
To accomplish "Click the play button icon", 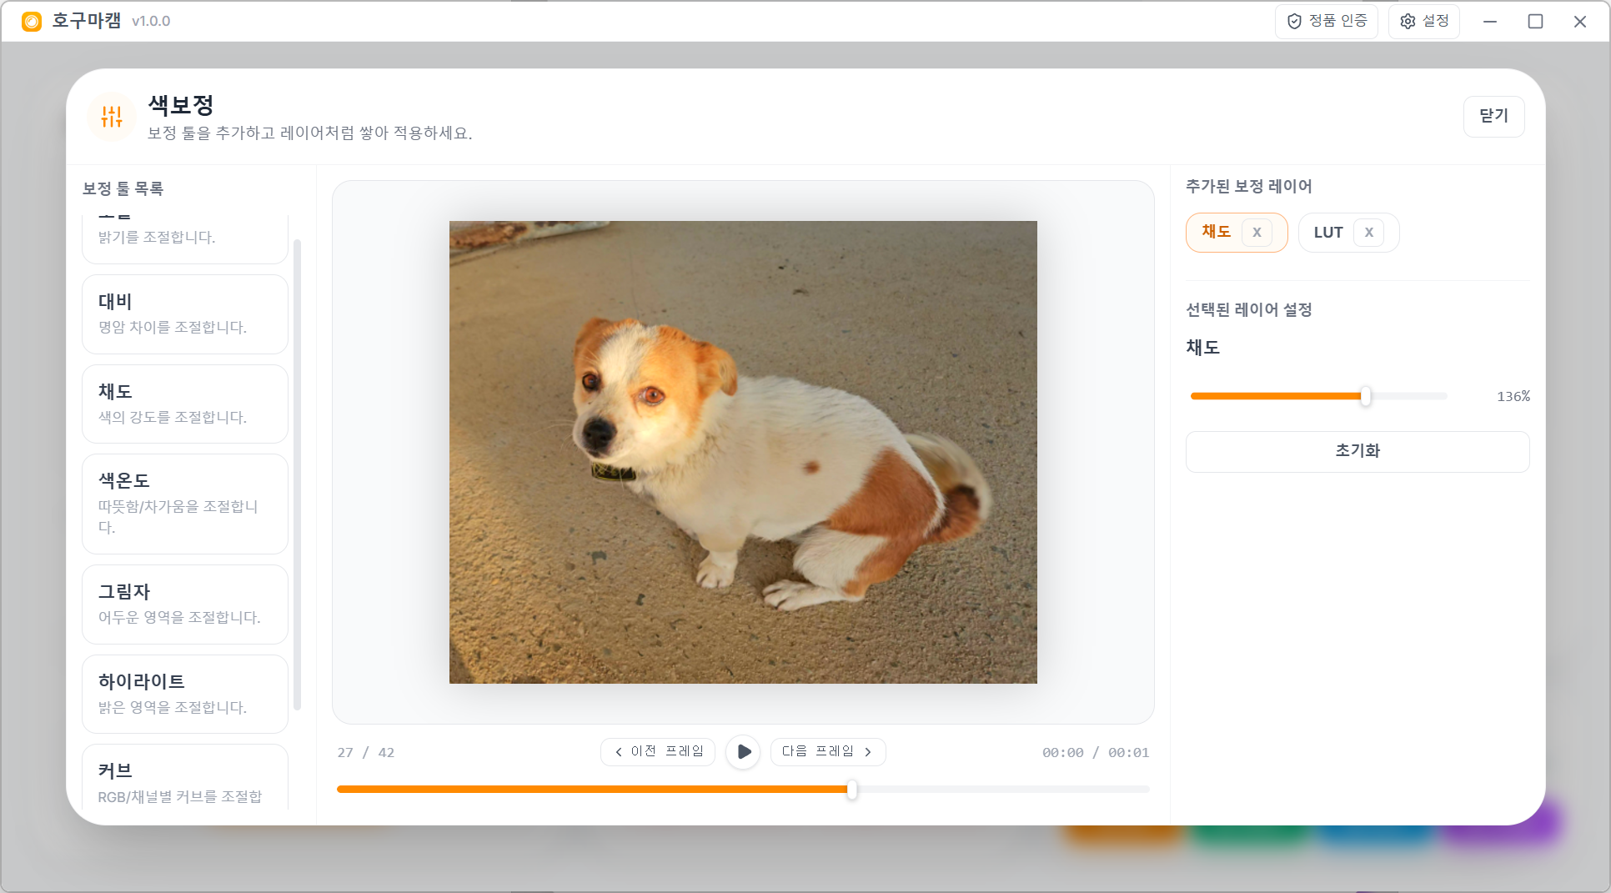I will (x=743, y=752).
